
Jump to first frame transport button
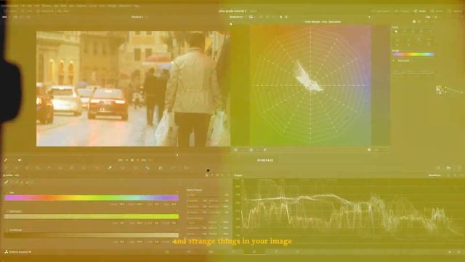120,160
